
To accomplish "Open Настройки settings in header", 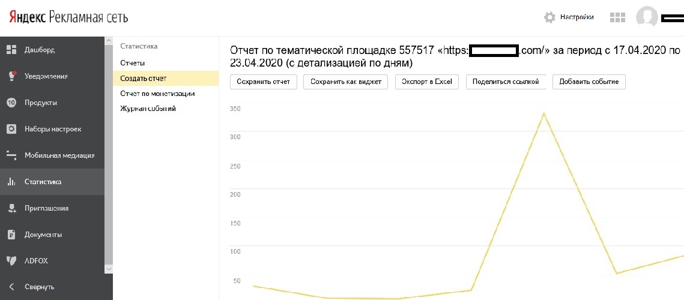I will point(569,17).
